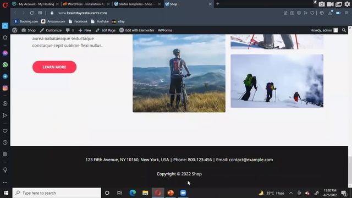Click the contact@example.com email text
The width and height of the screenshot is (352, 198).
251,159
